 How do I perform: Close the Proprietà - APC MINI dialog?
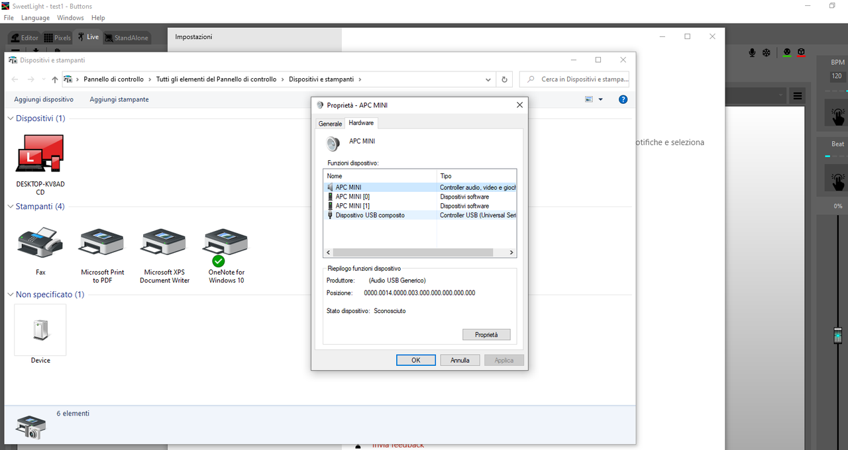(x=519, y=105)
